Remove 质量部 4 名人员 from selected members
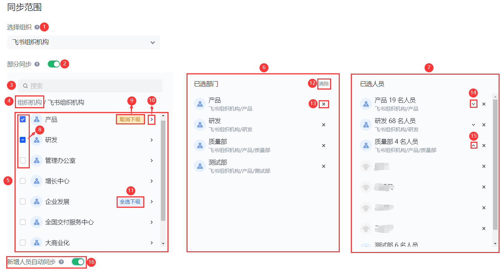 coord(484,146)
